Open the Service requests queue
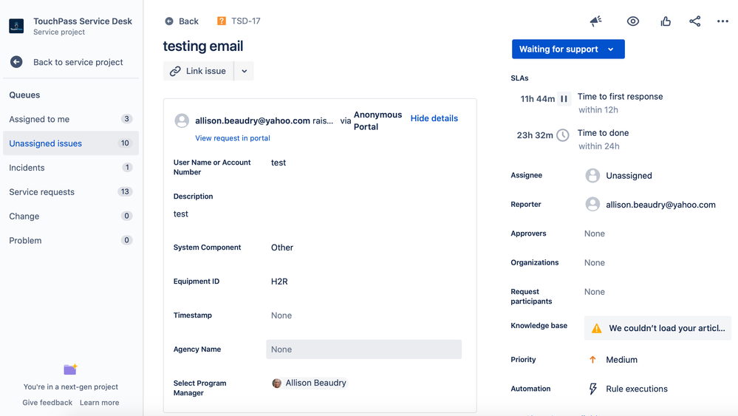Image resolution: width=738 pixels, height=416 pixels. 71,192
